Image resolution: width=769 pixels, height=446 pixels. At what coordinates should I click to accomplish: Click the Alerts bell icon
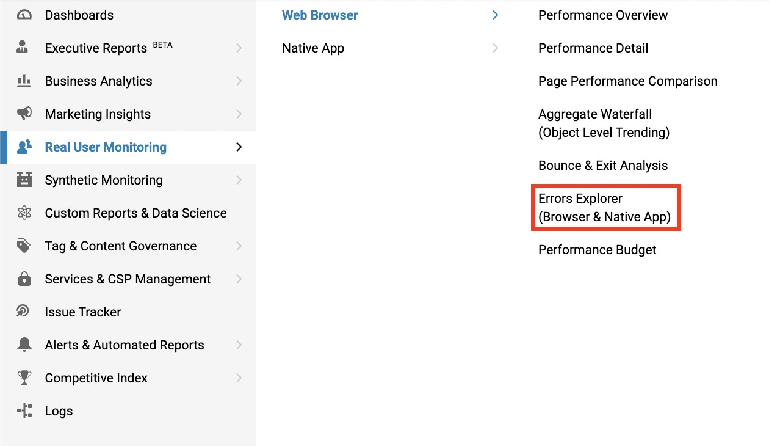[x=24, y=345]
